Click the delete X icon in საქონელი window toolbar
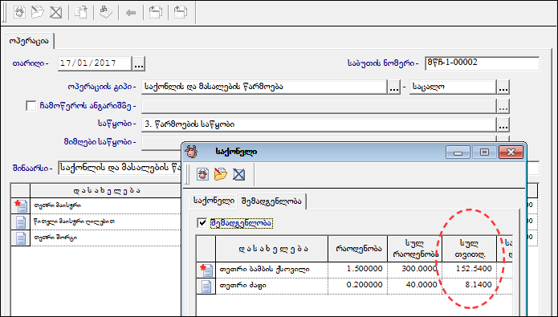Screen dimensions: 558x317 pos(238,175)
